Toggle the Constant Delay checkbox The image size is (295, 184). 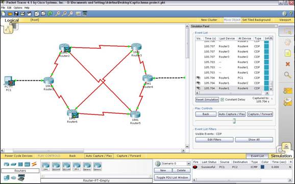pyautogui.click(x=222, y=100)
